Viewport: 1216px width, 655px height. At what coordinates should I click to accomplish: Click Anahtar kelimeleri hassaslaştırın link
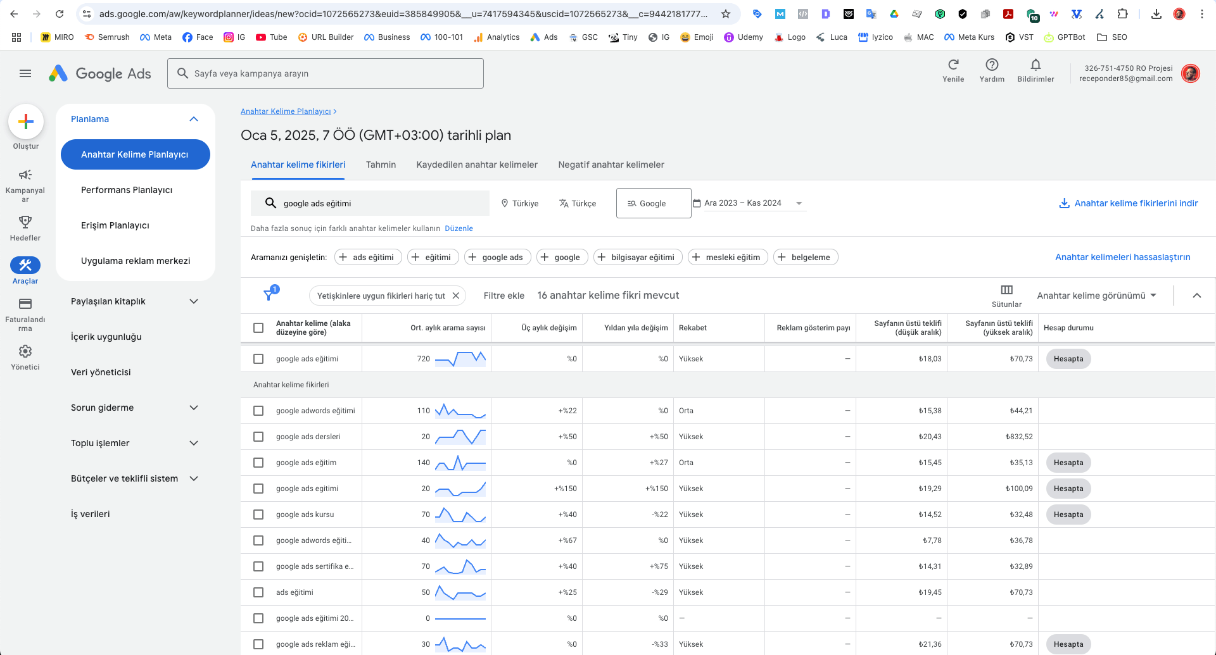tap(1123, 257)
